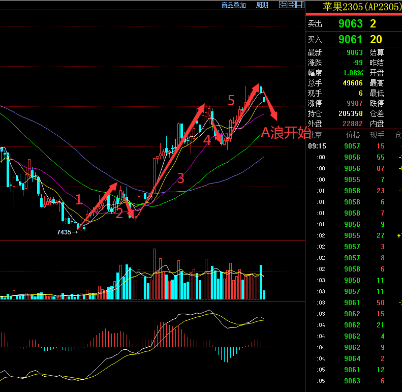Click the left arrow chart navigation icon
The width and height of the screenshot is (402, 392).
pos(283,5)
